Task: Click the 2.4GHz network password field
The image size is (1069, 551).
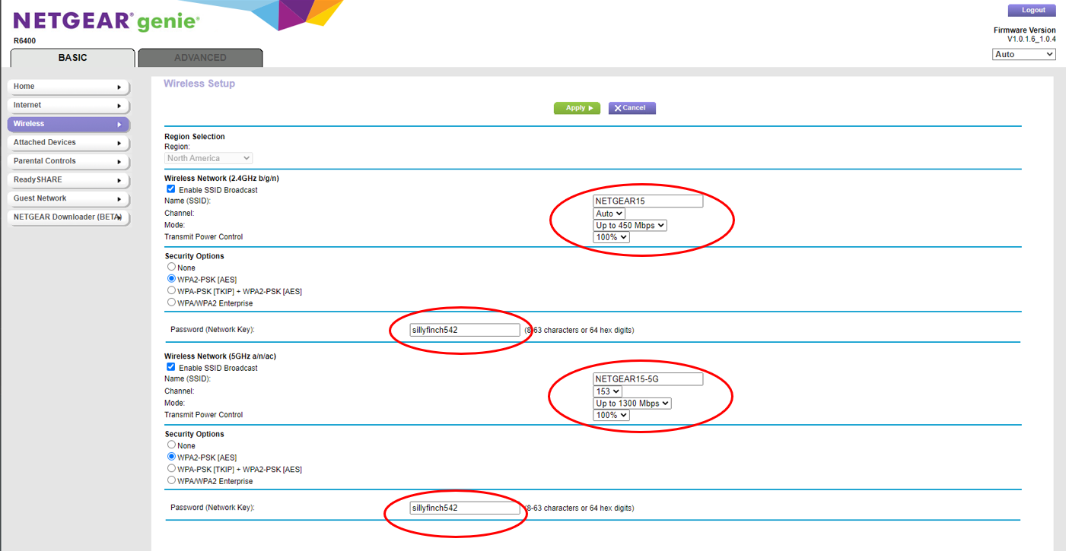Action: [x=464, y=330]
